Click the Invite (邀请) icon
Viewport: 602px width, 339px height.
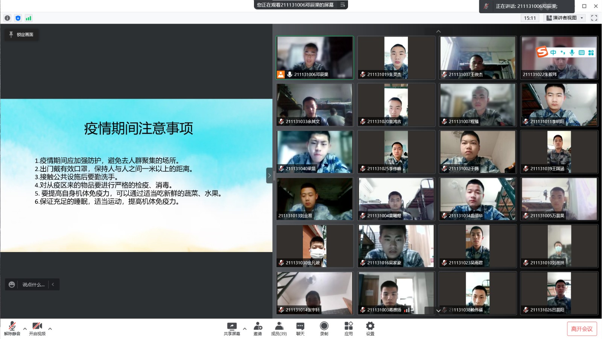(258, 328)
